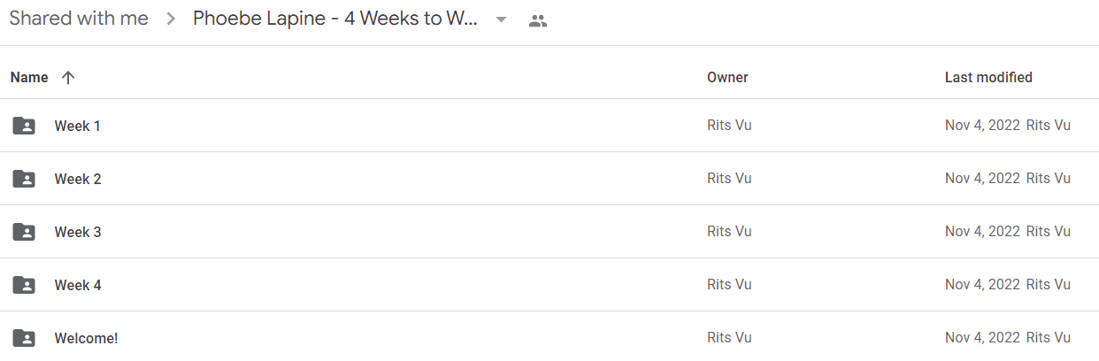Reverse sort order with the Name arrow
This screenshot has height=361, width=1099.
tap(68, 78)
